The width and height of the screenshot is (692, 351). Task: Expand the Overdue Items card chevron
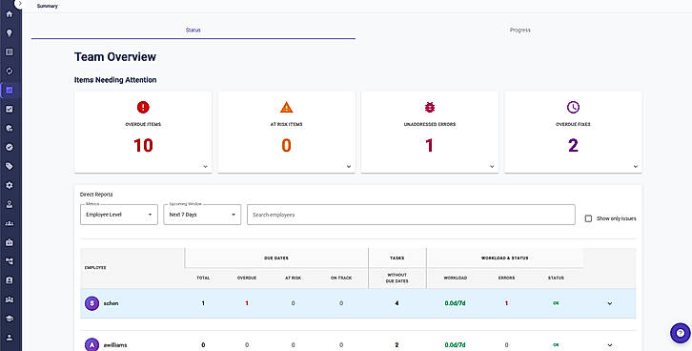coord(205,167)
